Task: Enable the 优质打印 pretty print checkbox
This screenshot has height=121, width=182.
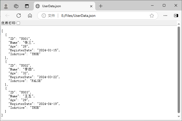Action: click(18, 23)
